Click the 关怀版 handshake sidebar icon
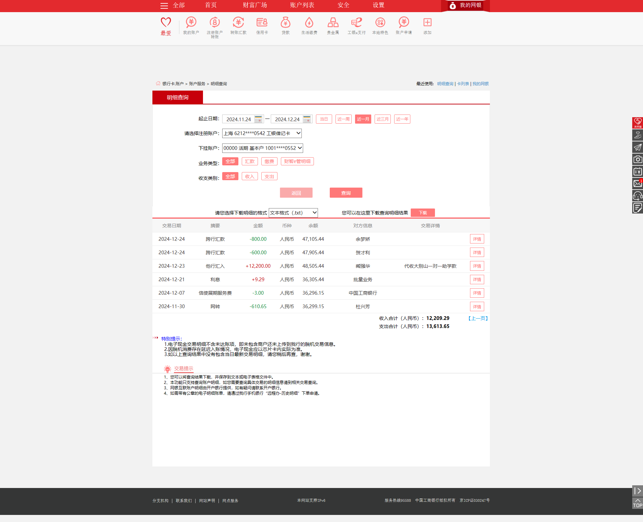The width and height of the screenshot is (643, 522). click(x=638, y=123)
